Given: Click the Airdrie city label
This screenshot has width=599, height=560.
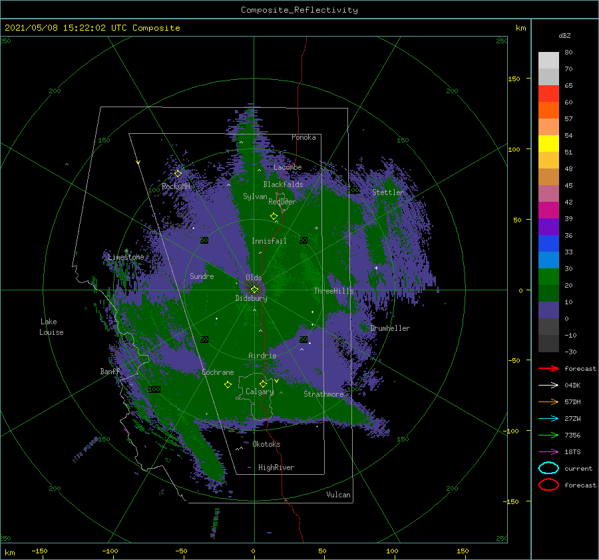Looking at the screenshot, I should (x=262, y=356).
